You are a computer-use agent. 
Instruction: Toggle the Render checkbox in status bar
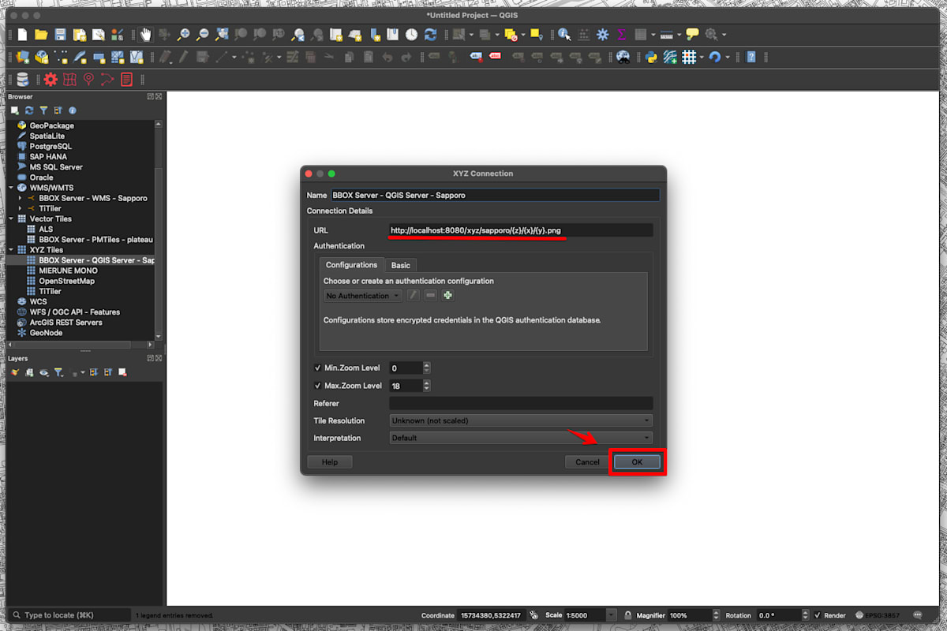[818, 615]
